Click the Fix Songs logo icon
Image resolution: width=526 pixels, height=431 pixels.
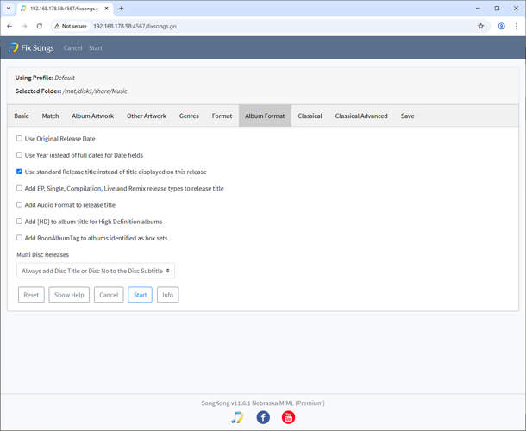(14, 47)
